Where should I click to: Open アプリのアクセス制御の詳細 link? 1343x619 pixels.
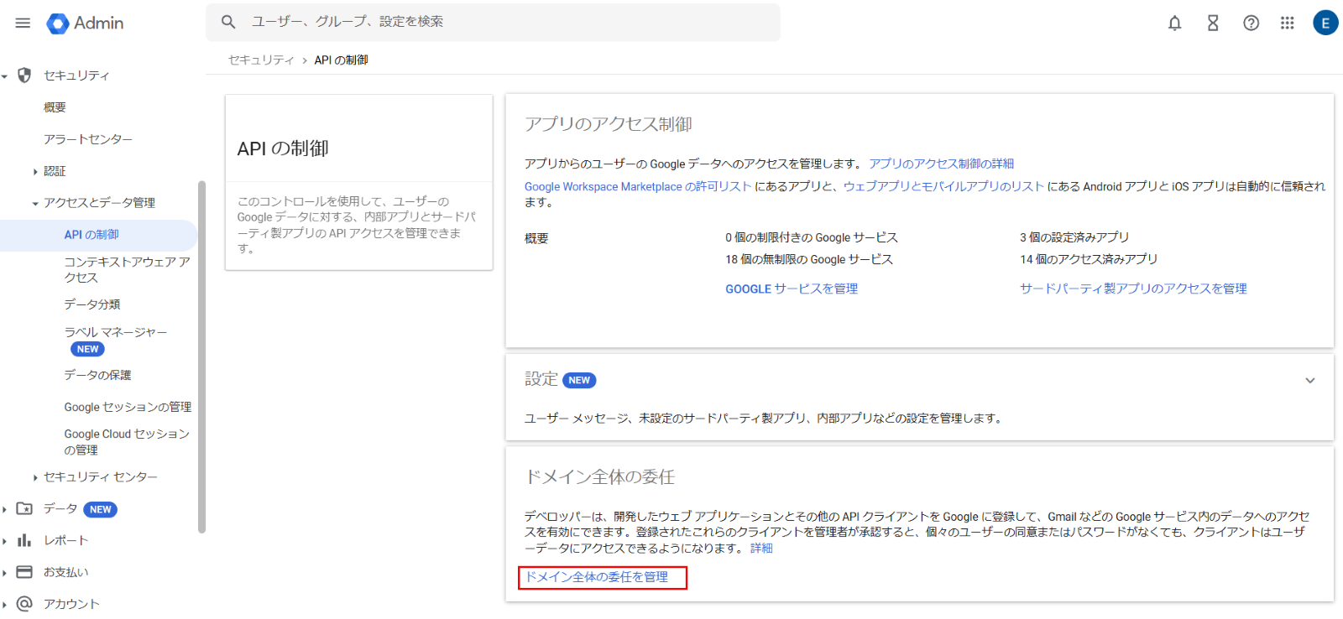(x=941, y=164)
